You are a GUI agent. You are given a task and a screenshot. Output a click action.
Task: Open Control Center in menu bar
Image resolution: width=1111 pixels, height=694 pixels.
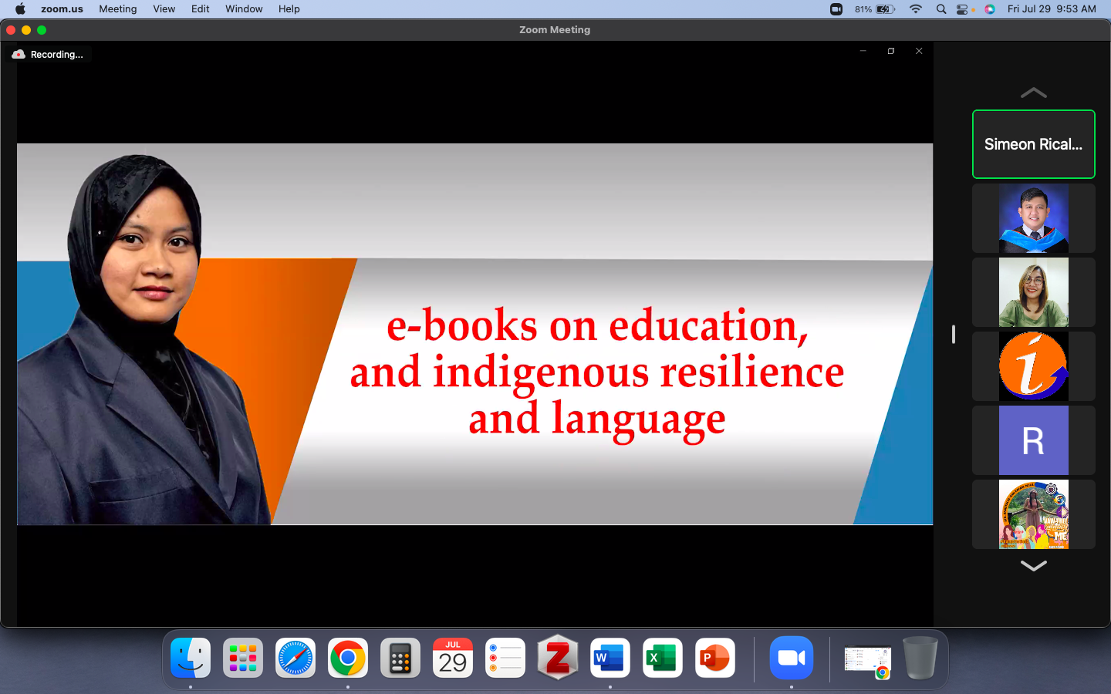pos(963,9)
